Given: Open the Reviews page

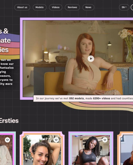Looking at the screenshot, I should (x=72, y=7).
